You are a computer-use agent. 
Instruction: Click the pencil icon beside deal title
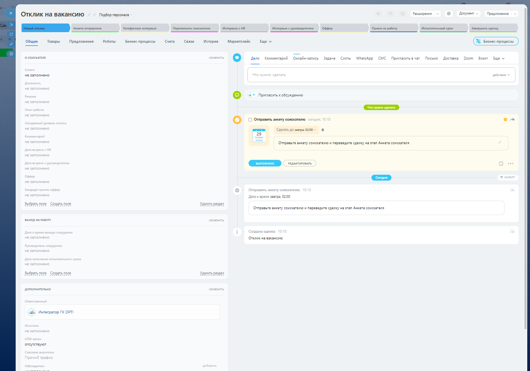coord(89,15)
